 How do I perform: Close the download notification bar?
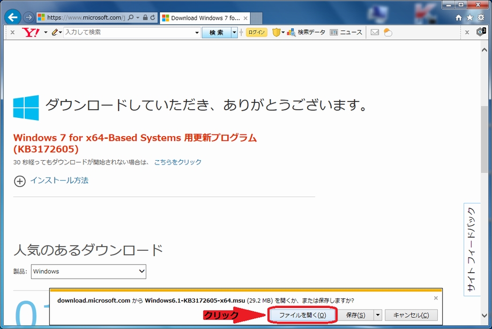[x=436, y=298]
